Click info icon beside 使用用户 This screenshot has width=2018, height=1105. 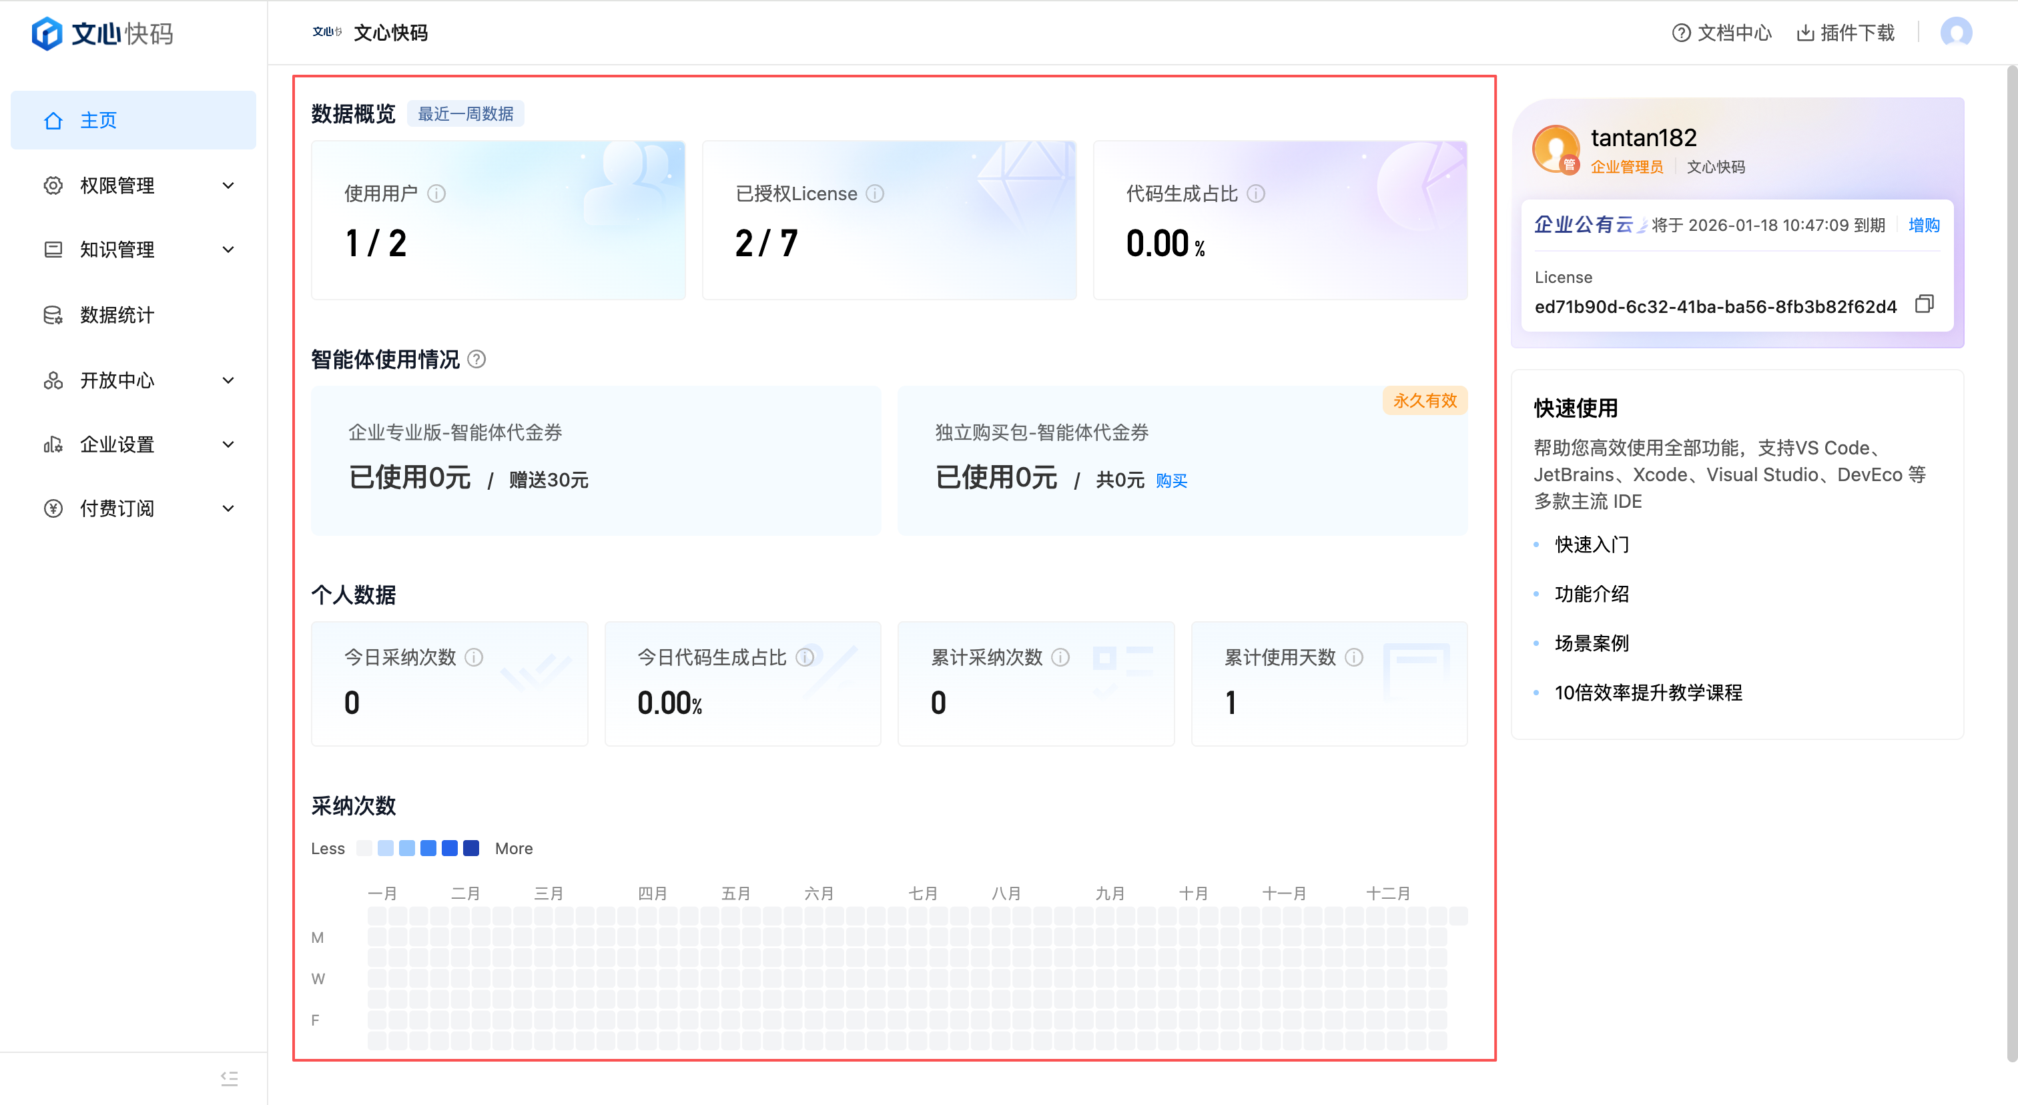436,194
